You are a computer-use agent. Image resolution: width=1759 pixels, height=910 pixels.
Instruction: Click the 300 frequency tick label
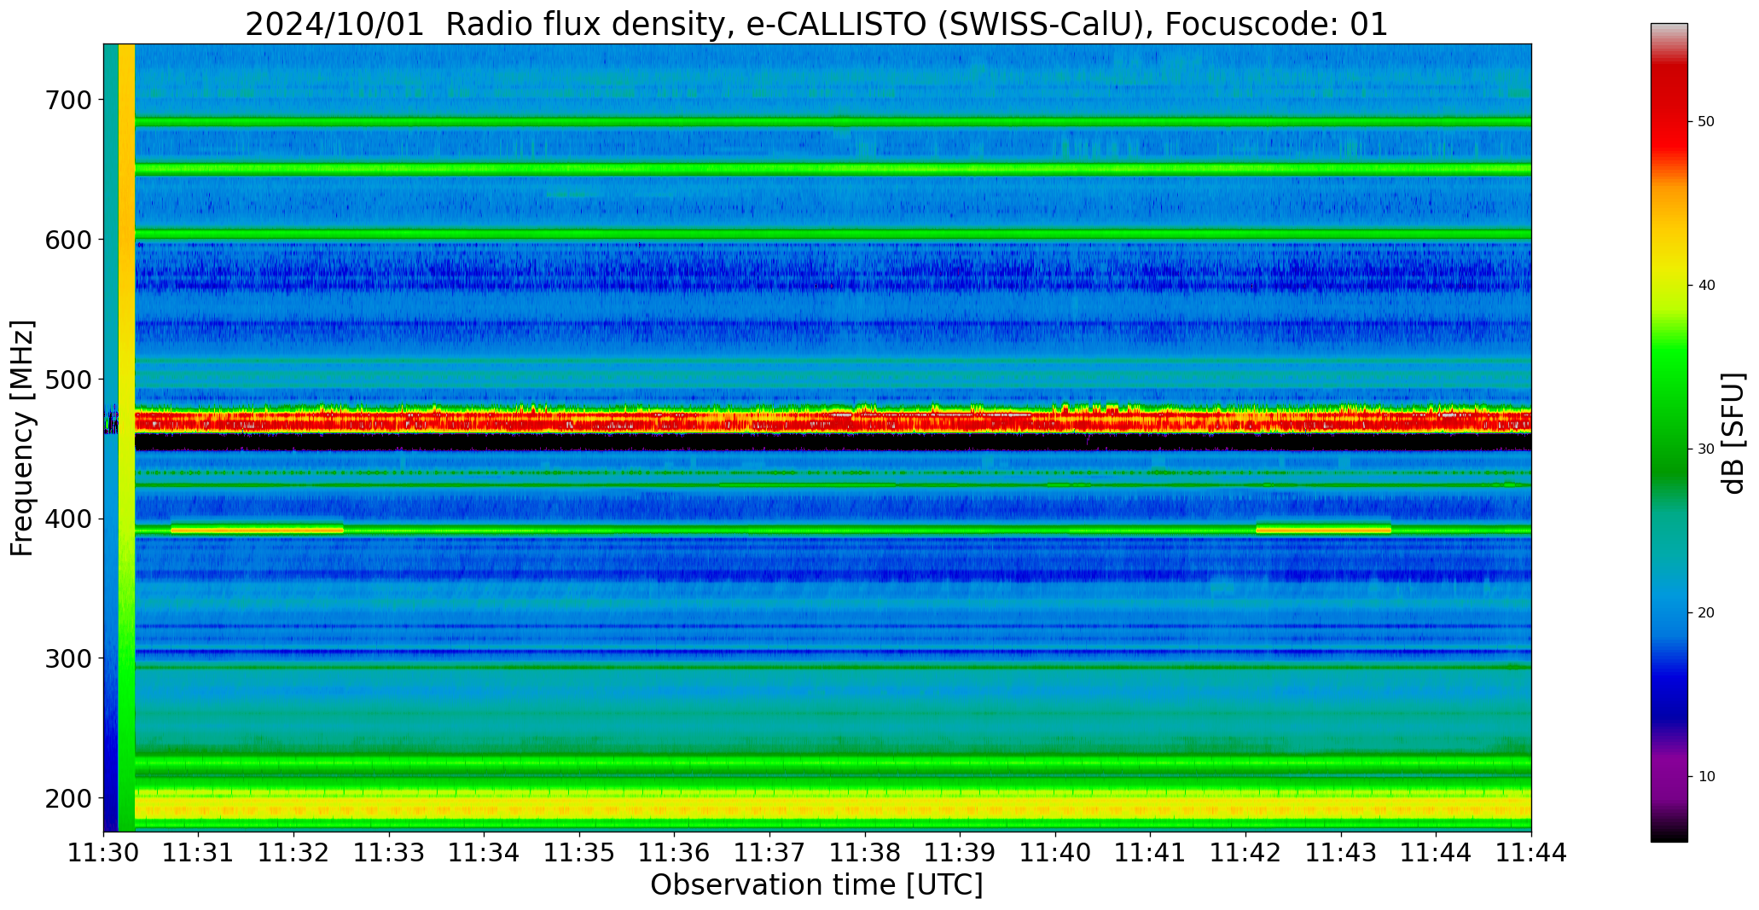[67, 658]
